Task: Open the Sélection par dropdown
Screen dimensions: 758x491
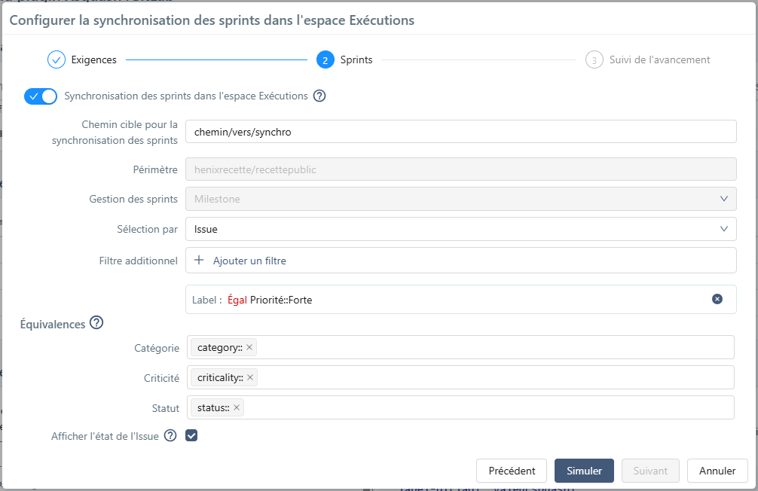Action: coord(460,229)
